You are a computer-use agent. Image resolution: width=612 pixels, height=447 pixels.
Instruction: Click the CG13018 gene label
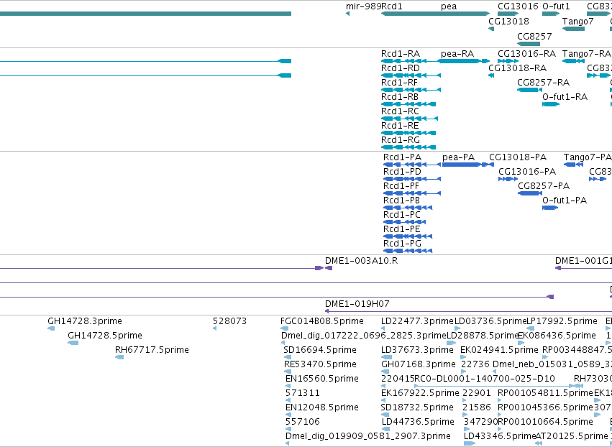point(508,22)
